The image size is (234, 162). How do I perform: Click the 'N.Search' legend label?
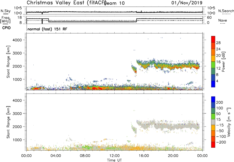click(x=226, y=11)
